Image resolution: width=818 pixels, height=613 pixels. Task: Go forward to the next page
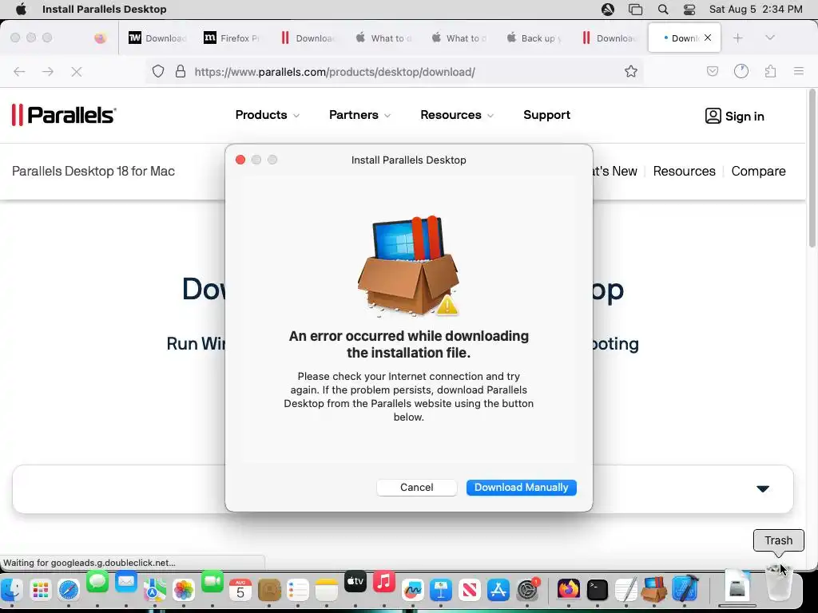coord(48,71)
